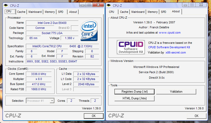Close the left CPU-Z window
Screen dimensions: 211x123
tap(98, 5)
